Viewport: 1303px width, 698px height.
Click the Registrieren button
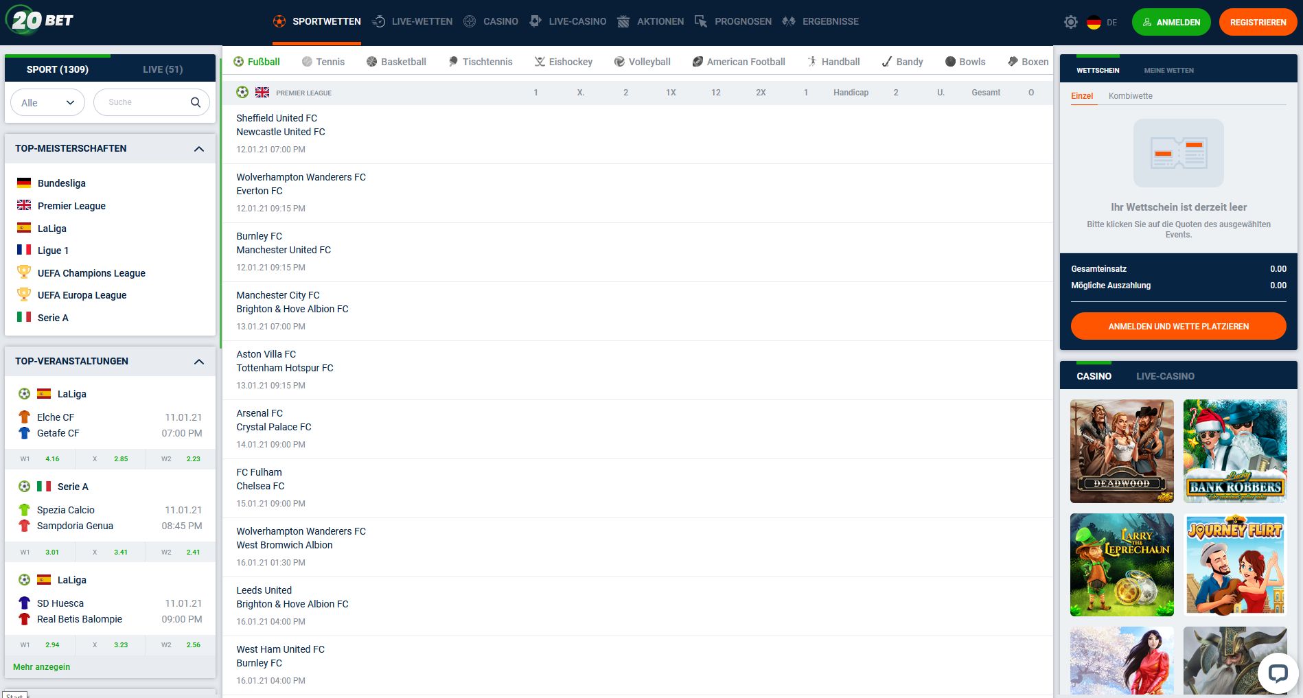pos(1258,22)
